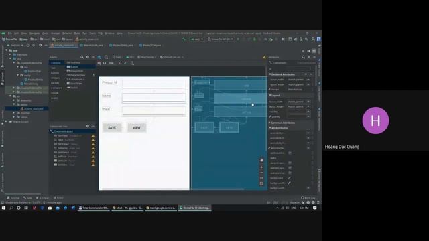The width and height of the screenshot is (429, 241).
Task: Collapse the All Attributes section
Action: (x=269, y=128)
